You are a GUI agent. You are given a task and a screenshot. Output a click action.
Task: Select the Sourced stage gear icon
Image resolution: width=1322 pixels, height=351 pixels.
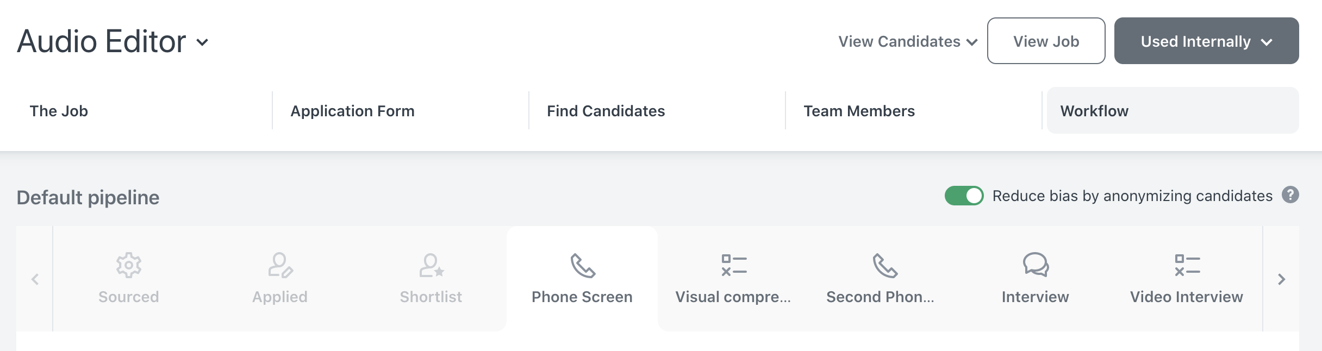coord(129,265)
